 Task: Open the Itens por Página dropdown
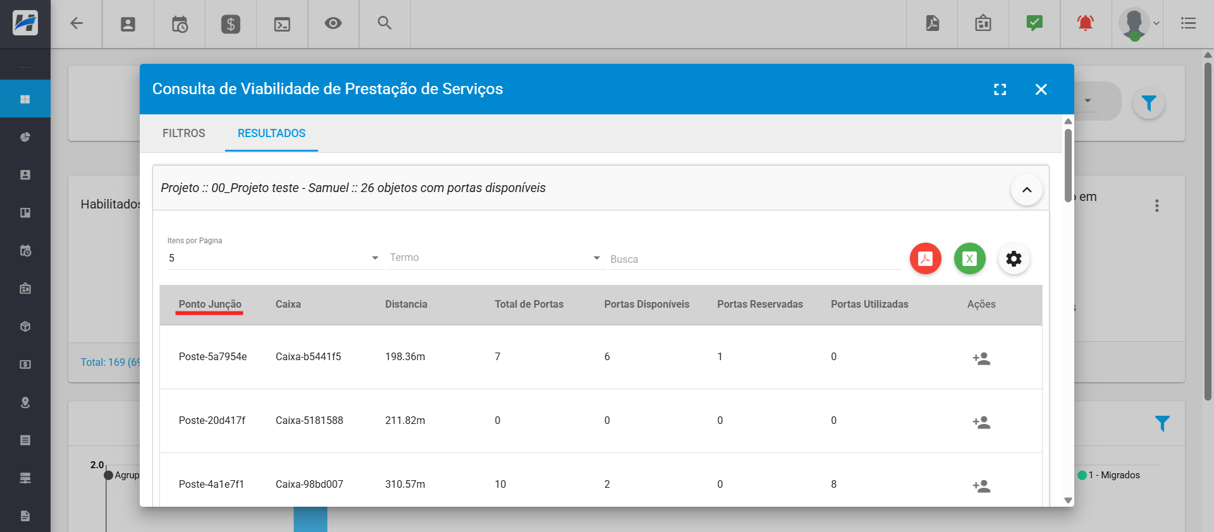[x=274, y=258]
